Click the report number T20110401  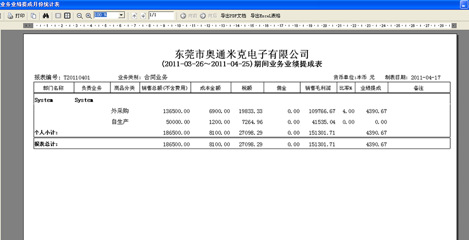[77, 77]
